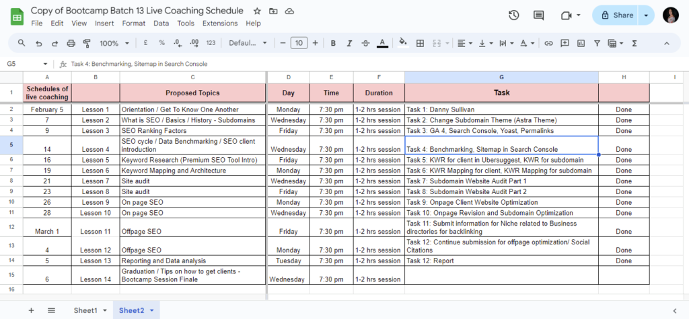The image size is (689, 319).
Task: Increase decimal places
Action: click(x=194, y=43)
